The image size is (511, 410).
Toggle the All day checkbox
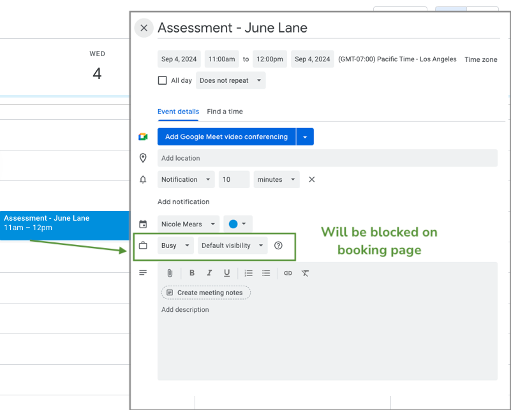[162, 80]
